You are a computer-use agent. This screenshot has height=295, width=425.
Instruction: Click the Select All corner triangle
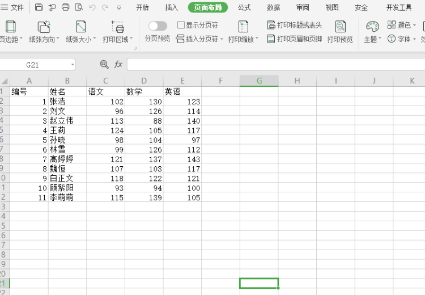click(5, 81)
